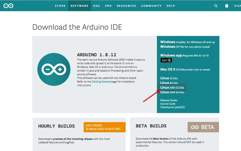The height and width of the screenshot is (151, 241).
Task: Open the Getting Started page link
Action: click(x=101, y=82)
